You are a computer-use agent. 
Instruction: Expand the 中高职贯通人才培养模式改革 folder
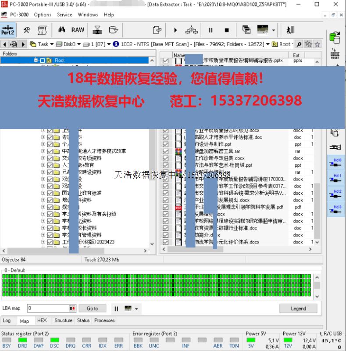tap(43, 151)
